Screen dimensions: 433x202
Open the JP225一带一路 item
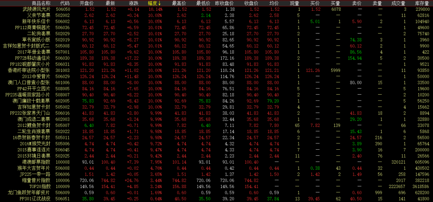pyautogui.click(x=35, y=174)
